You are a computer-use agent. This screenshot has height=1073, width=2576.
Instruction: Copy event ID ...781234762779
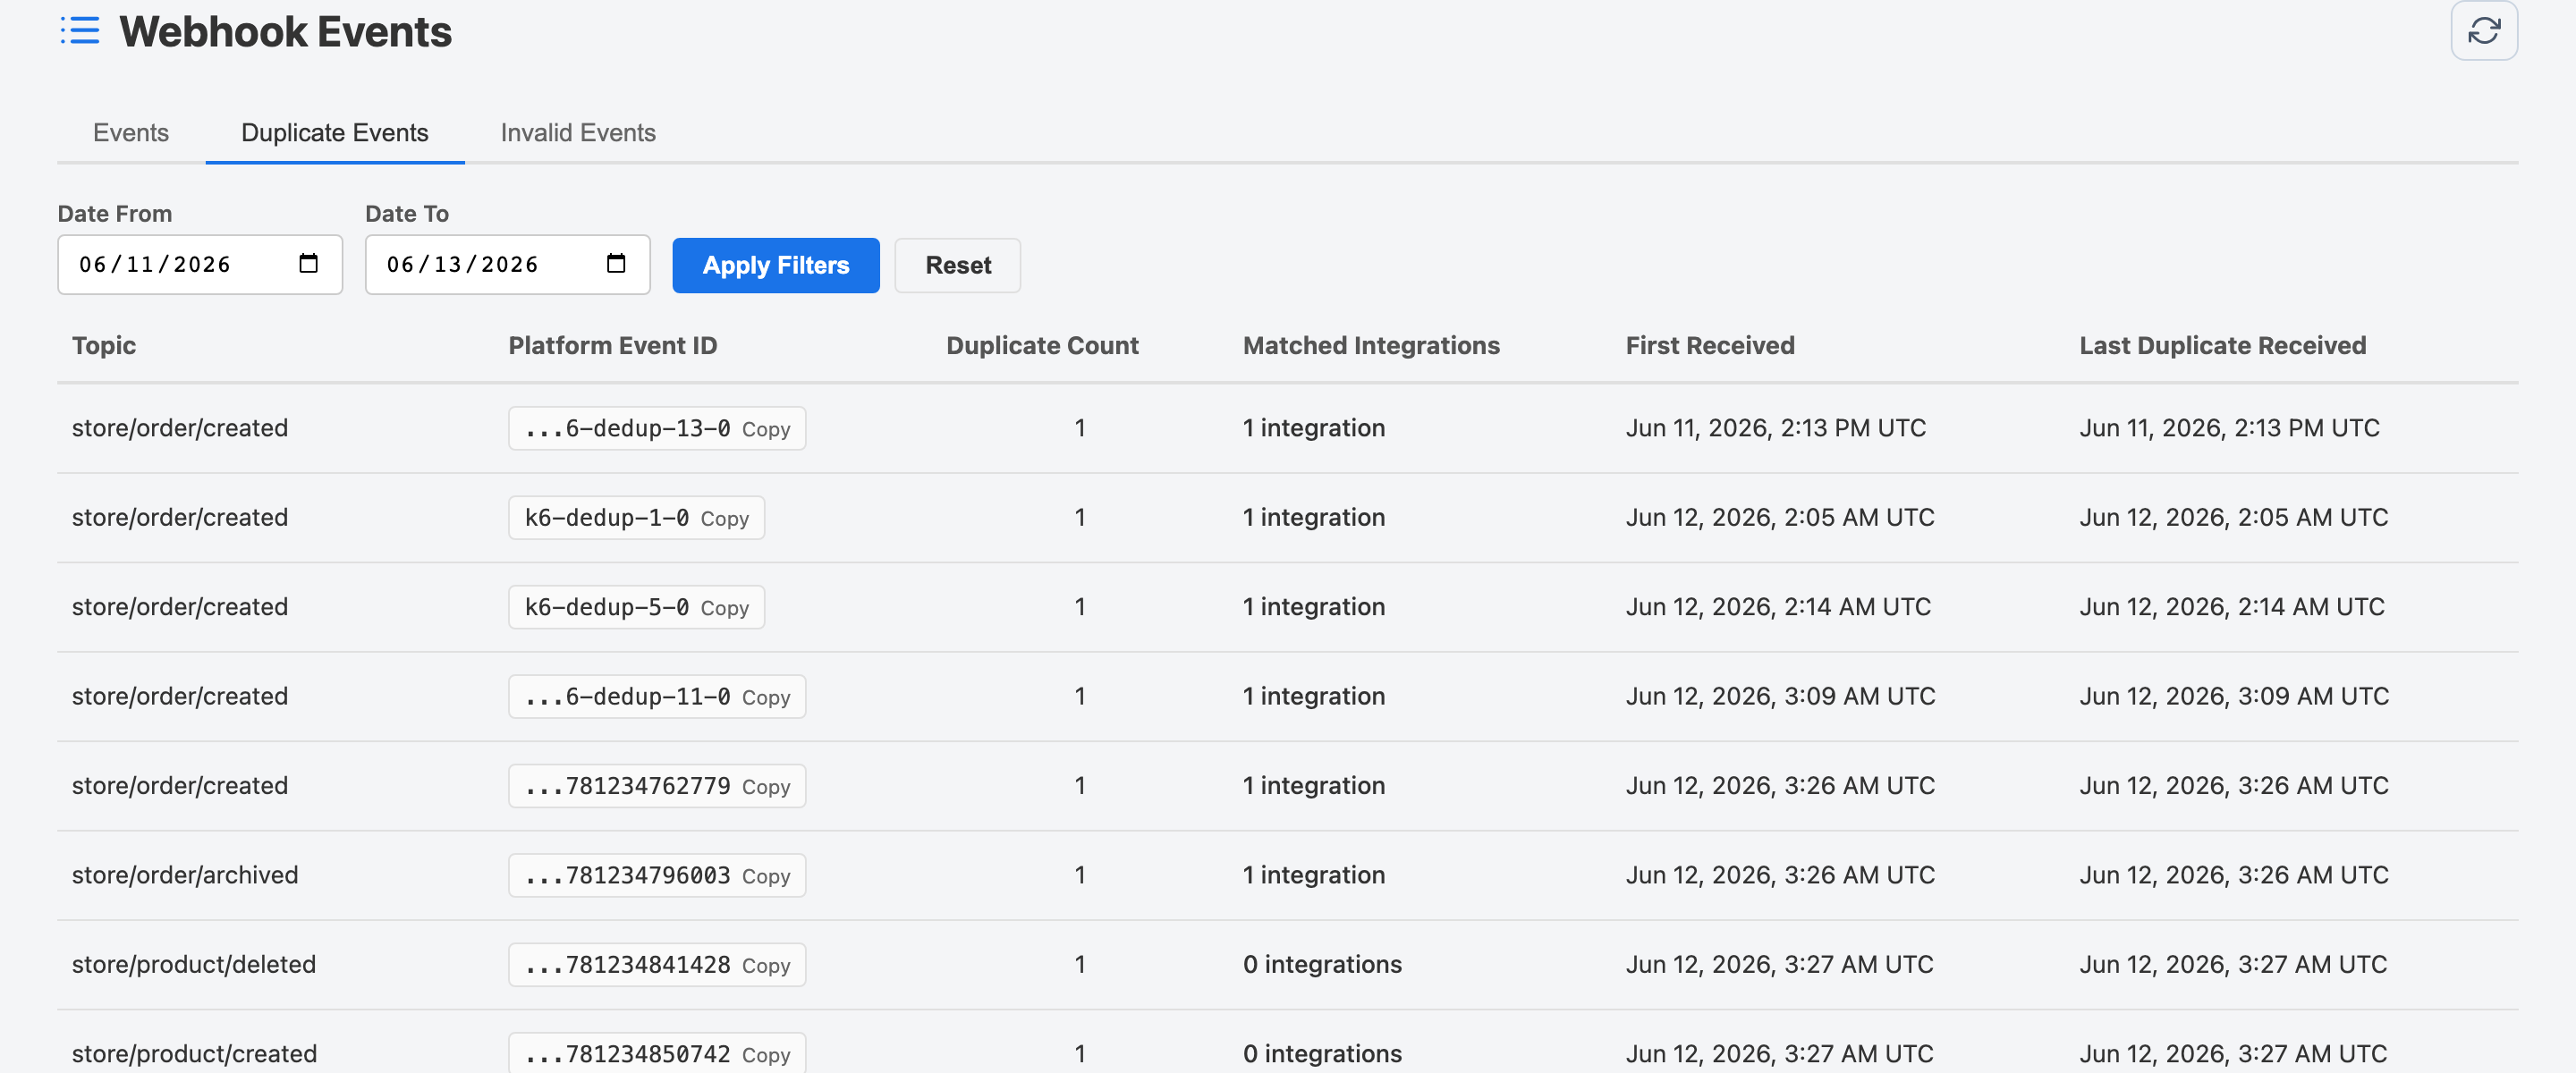click(766, 787)
